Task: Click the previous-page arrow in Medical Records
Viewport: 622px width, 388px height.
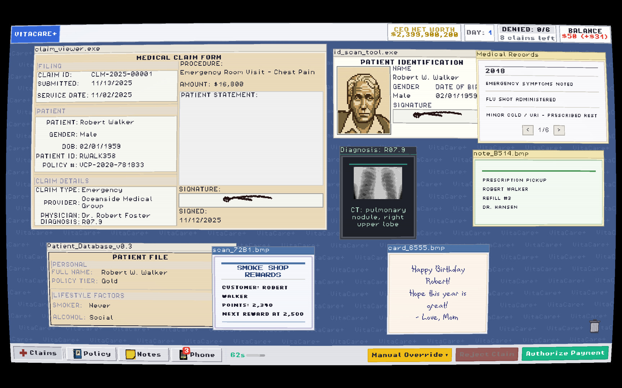Action: pyautogui.click(x=528, y=130)
